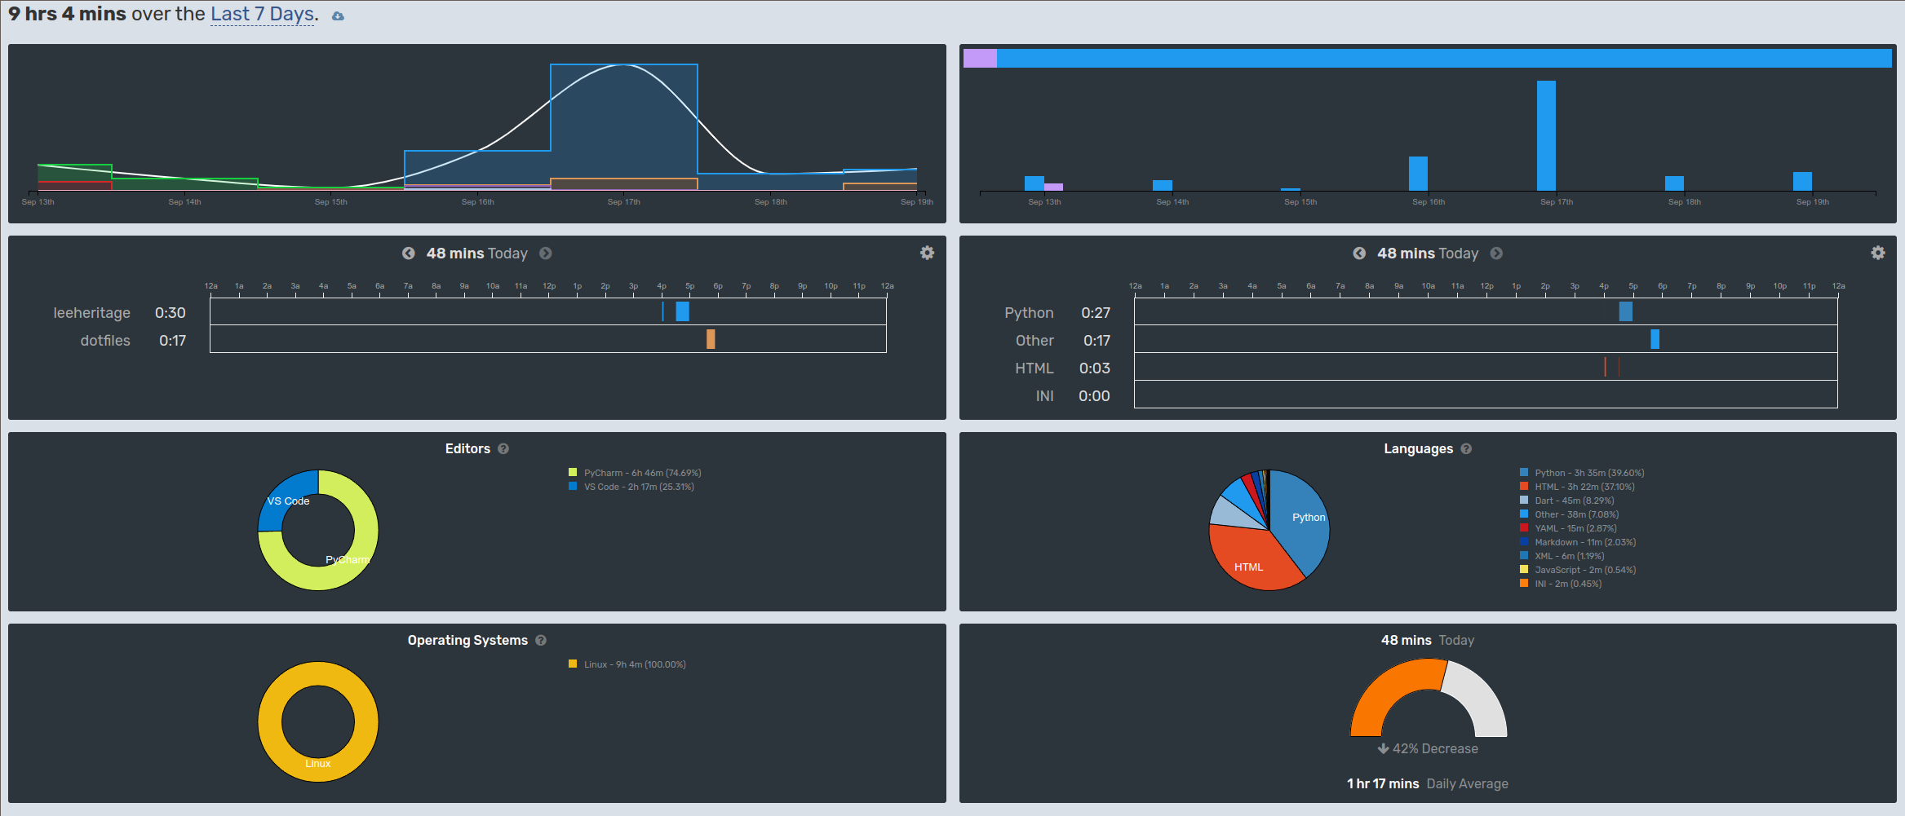The width and height of the screenshot is (1905, 816).
Task: Select the orange dotfiles block on timeline
Action: [711, 339]
